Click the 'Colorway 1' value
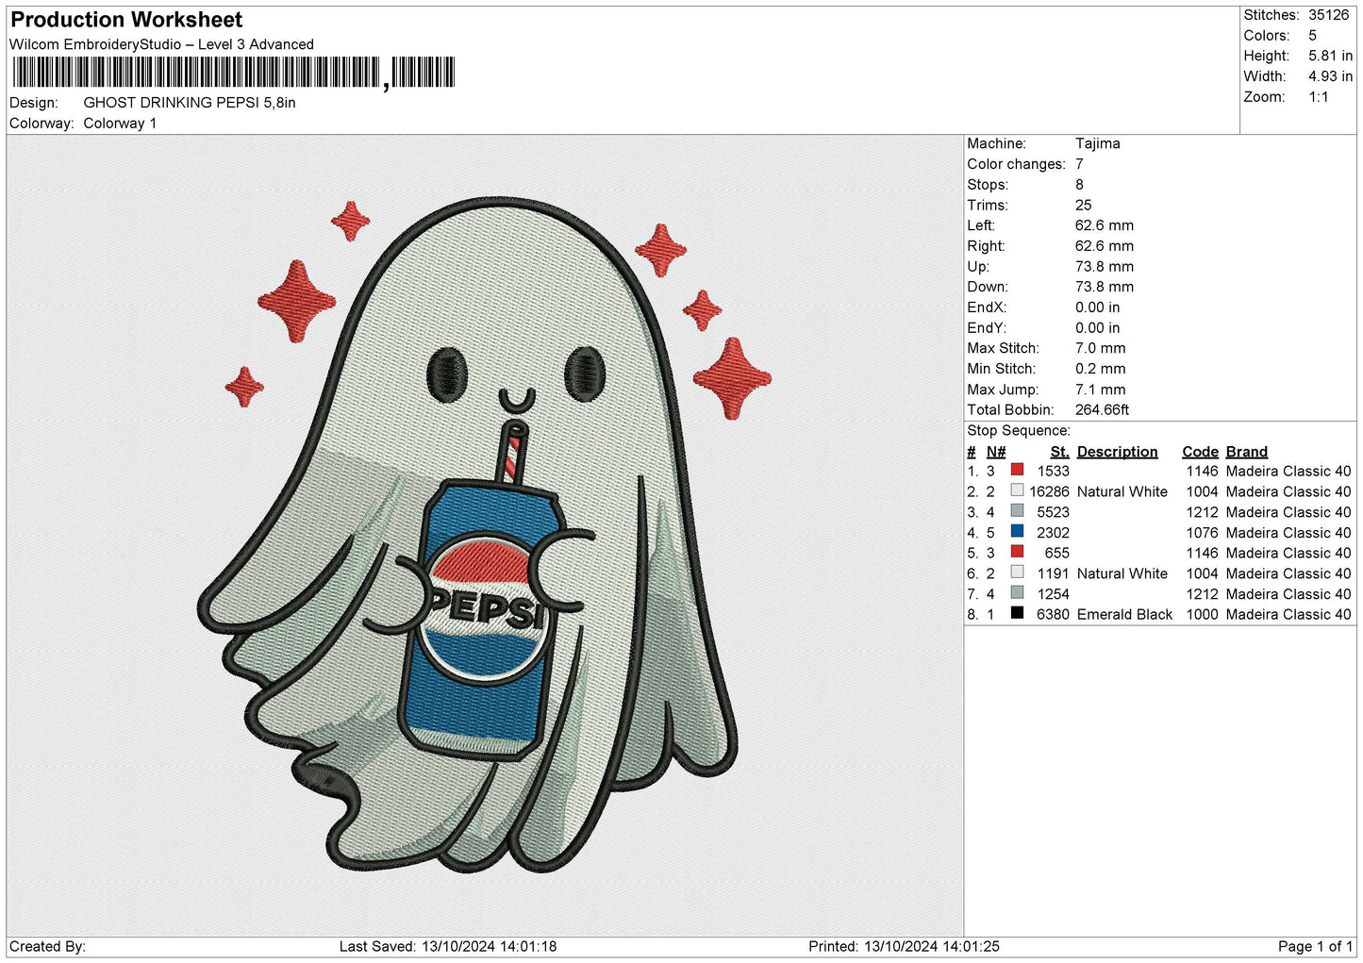The height and width of the screenshot is (963, 1363). coord(120,124)
